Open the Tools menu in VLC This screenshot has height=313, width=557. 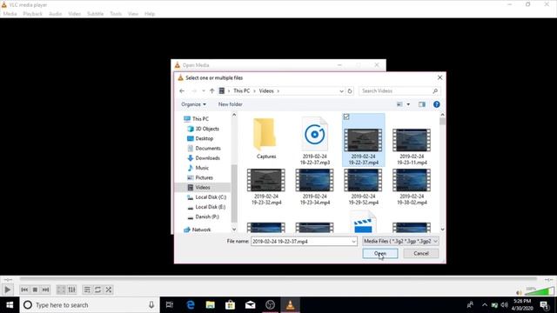[116, 14]
